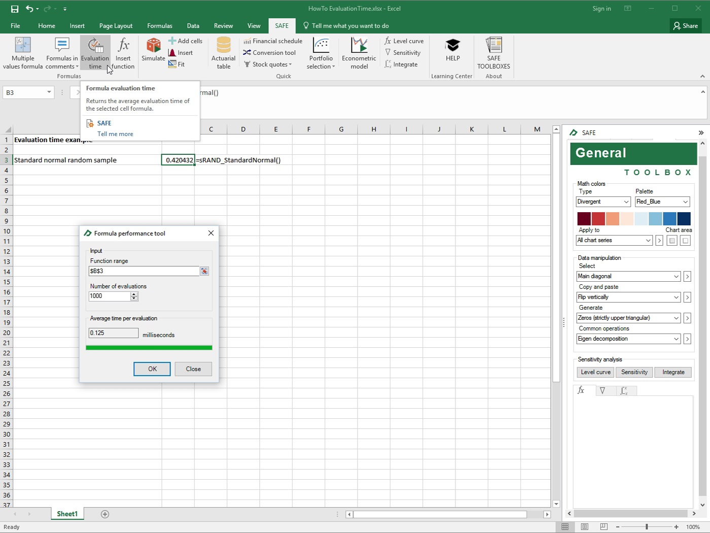The height and width of the screenshot is (533, 710).
Task: Open the Conversion tool
Action: pyautogui.click(x=269, y=53)
